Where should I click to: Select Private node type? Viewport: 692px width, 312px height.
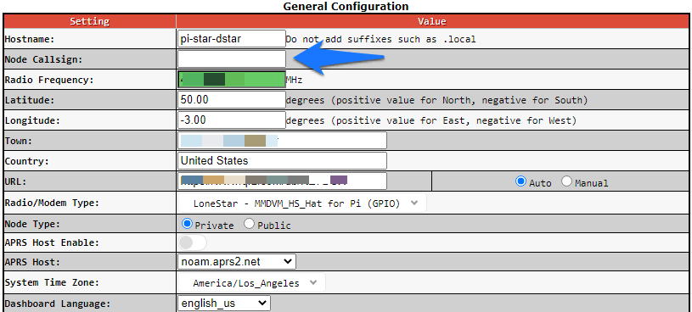[187, 224]
